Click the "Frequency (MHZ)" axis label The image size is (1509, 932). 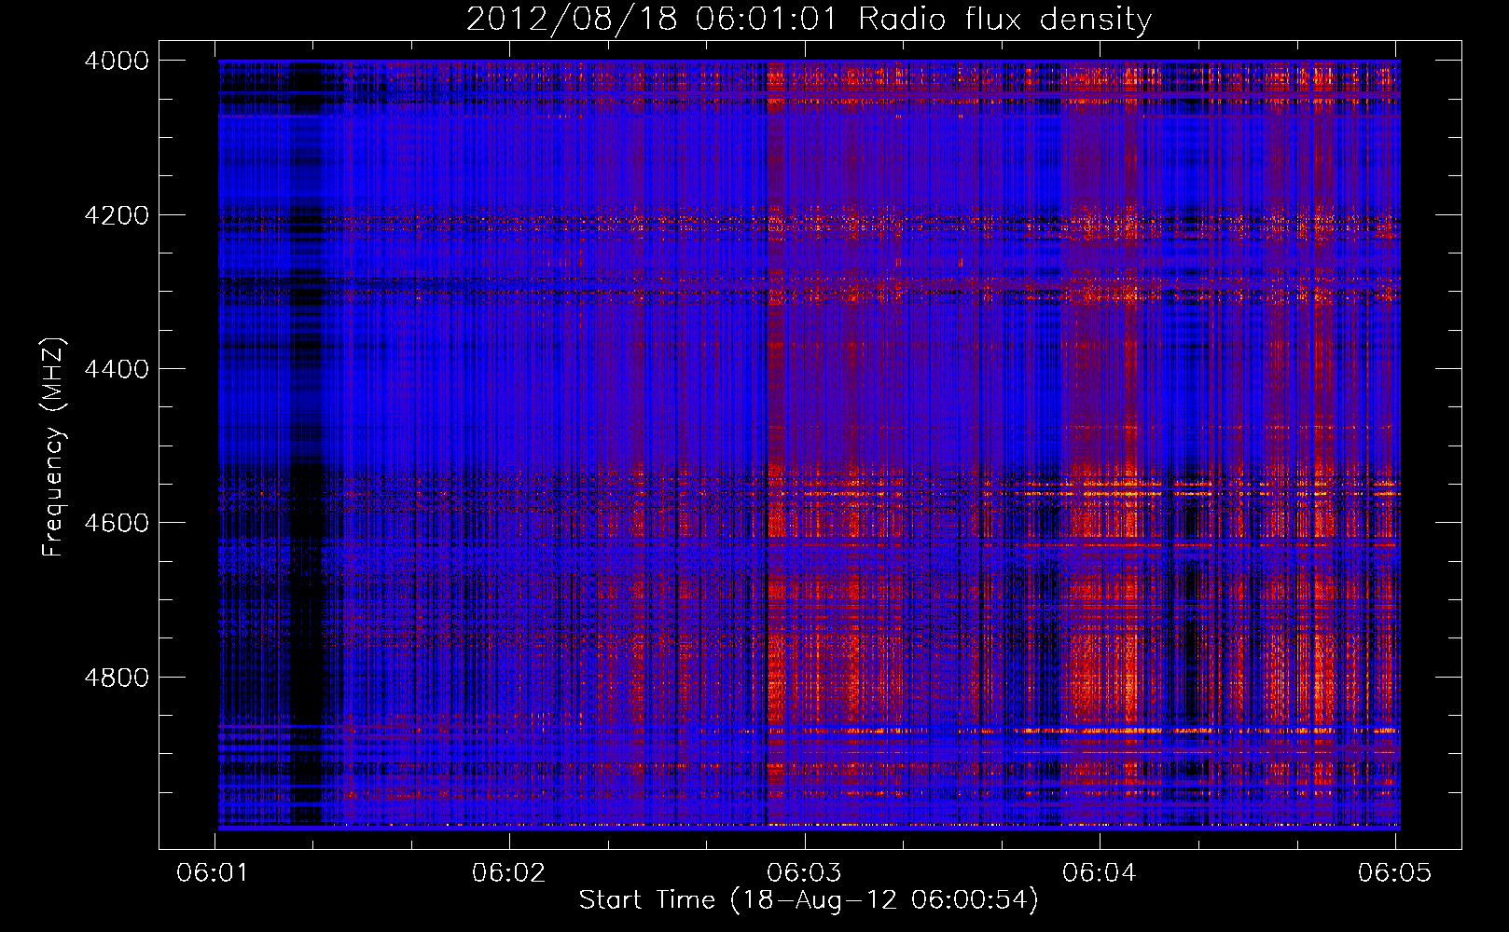(x=54, y=447)
